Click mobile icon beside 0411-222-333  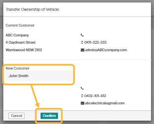click(x=82, y=42)
